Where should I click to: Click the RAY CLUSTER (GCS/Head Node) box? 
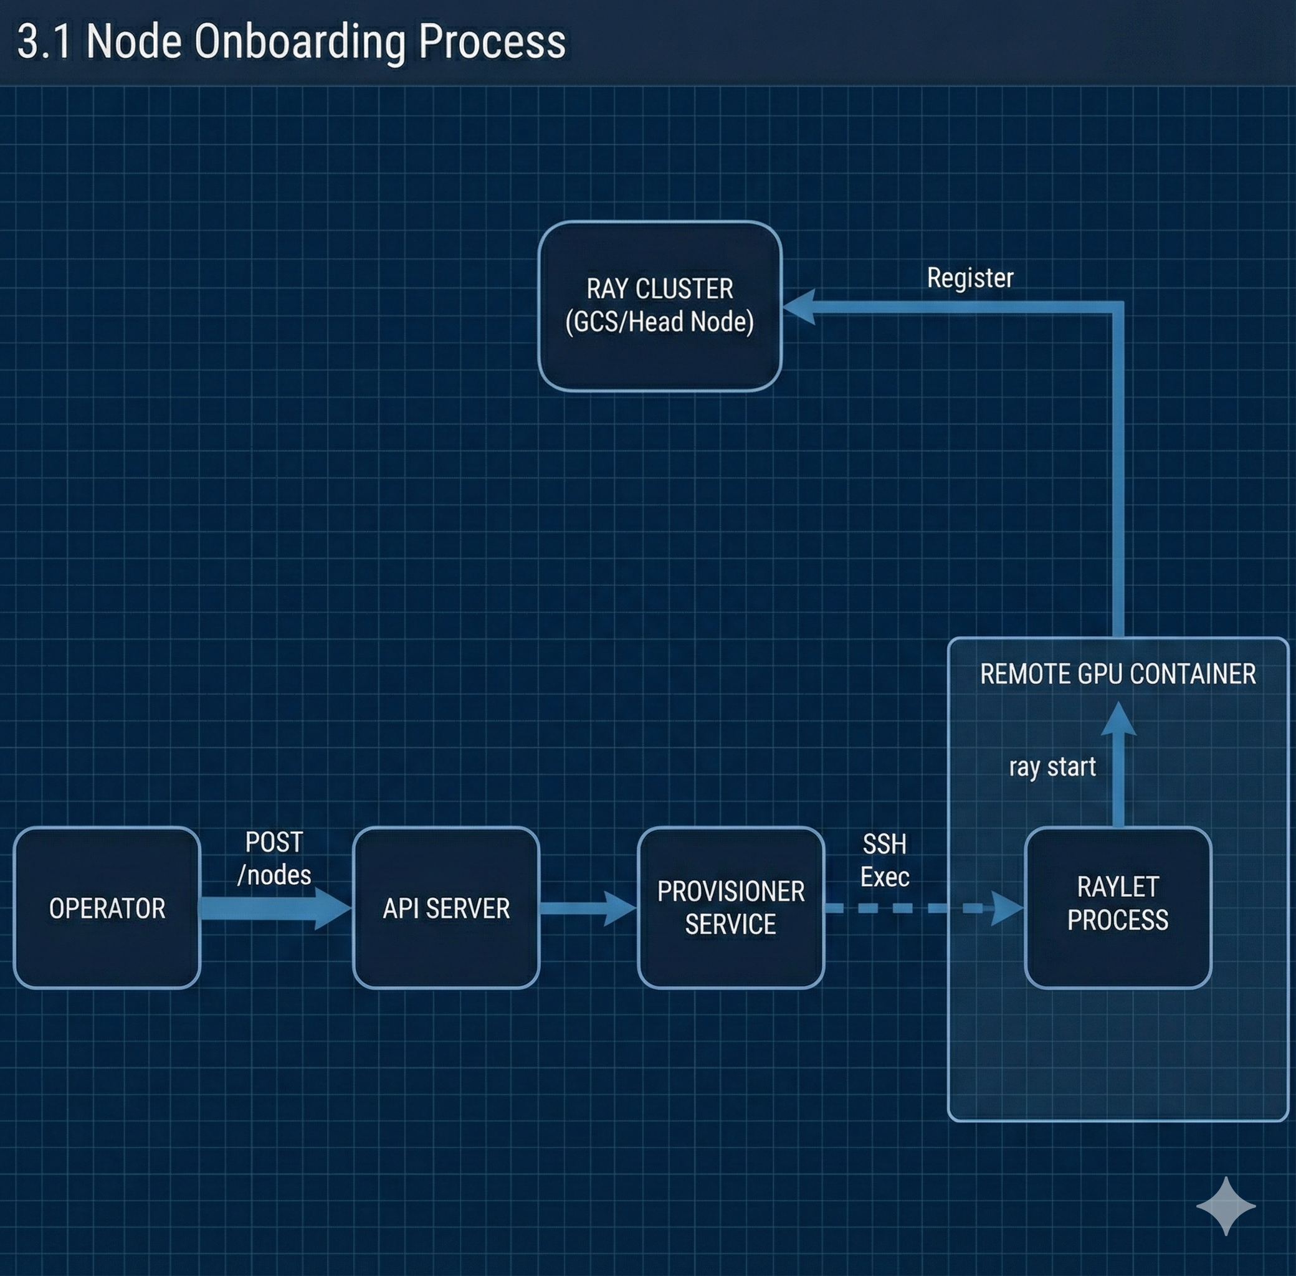(x=660, y=305)
